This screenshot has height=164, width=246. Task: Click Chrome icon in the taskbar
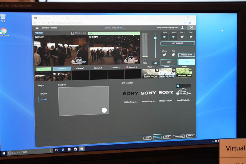81,149
